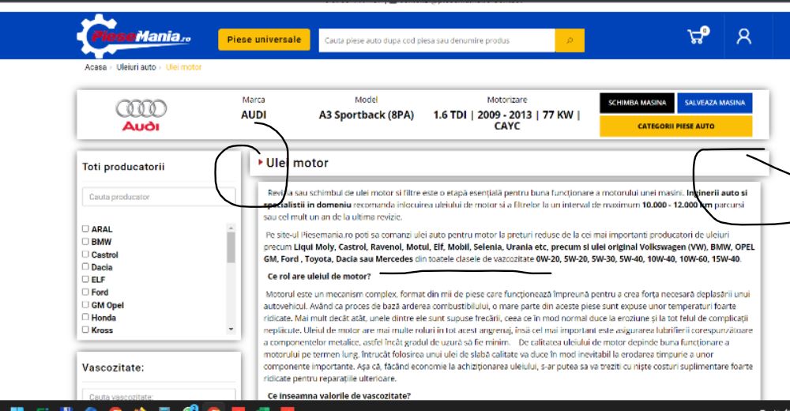Click the Toti producatorii heading
The height and width of the screenshot is (411, 790).
pyautogui.click(x=123, y=167)
